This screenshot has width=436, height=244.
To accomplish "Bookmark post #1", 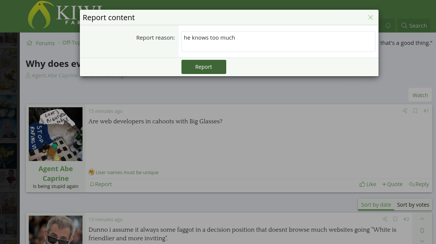I will click(x=415, y=111).
